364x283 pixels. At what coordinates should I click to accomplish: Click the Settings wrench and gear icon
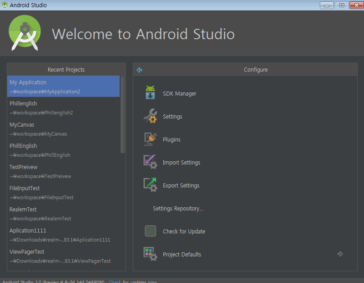151,116
